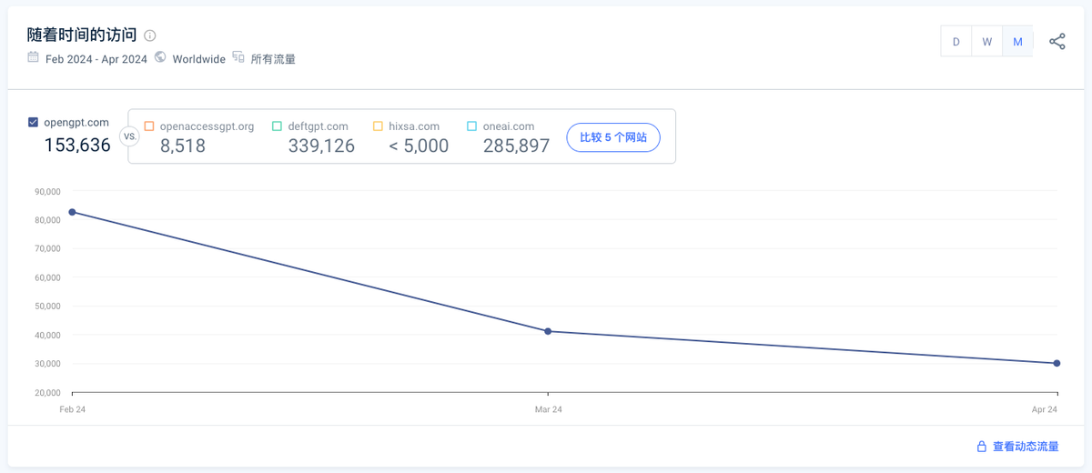This screenshot has width=1092, height=473.
Task: Click the VS. badge
Action: pos(128,137)
